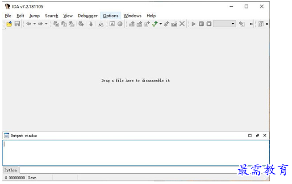Click the Python language button
The width and height of the screenshot is (292, 184).
(11, 170)
